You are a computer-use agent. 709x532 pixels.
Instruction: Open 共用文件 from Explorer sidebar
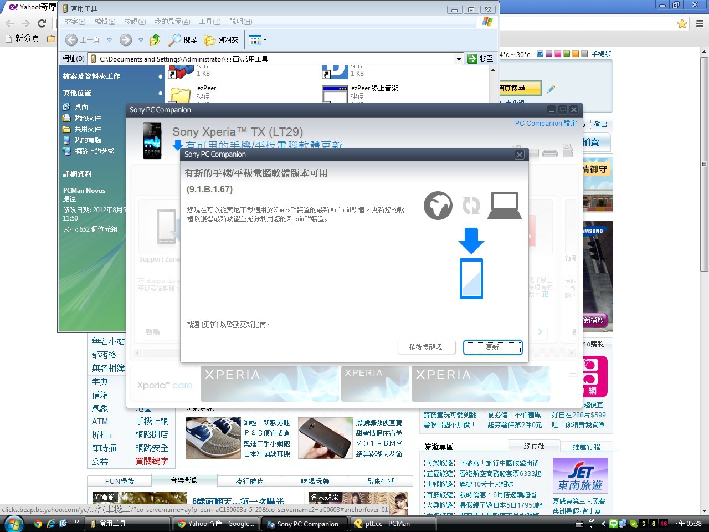[x=82, y=129]
